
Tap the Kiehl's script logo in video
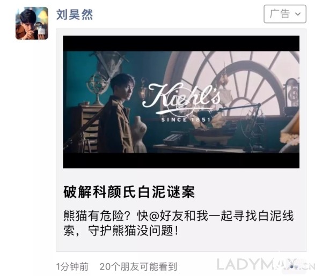(x=181, y=98)
